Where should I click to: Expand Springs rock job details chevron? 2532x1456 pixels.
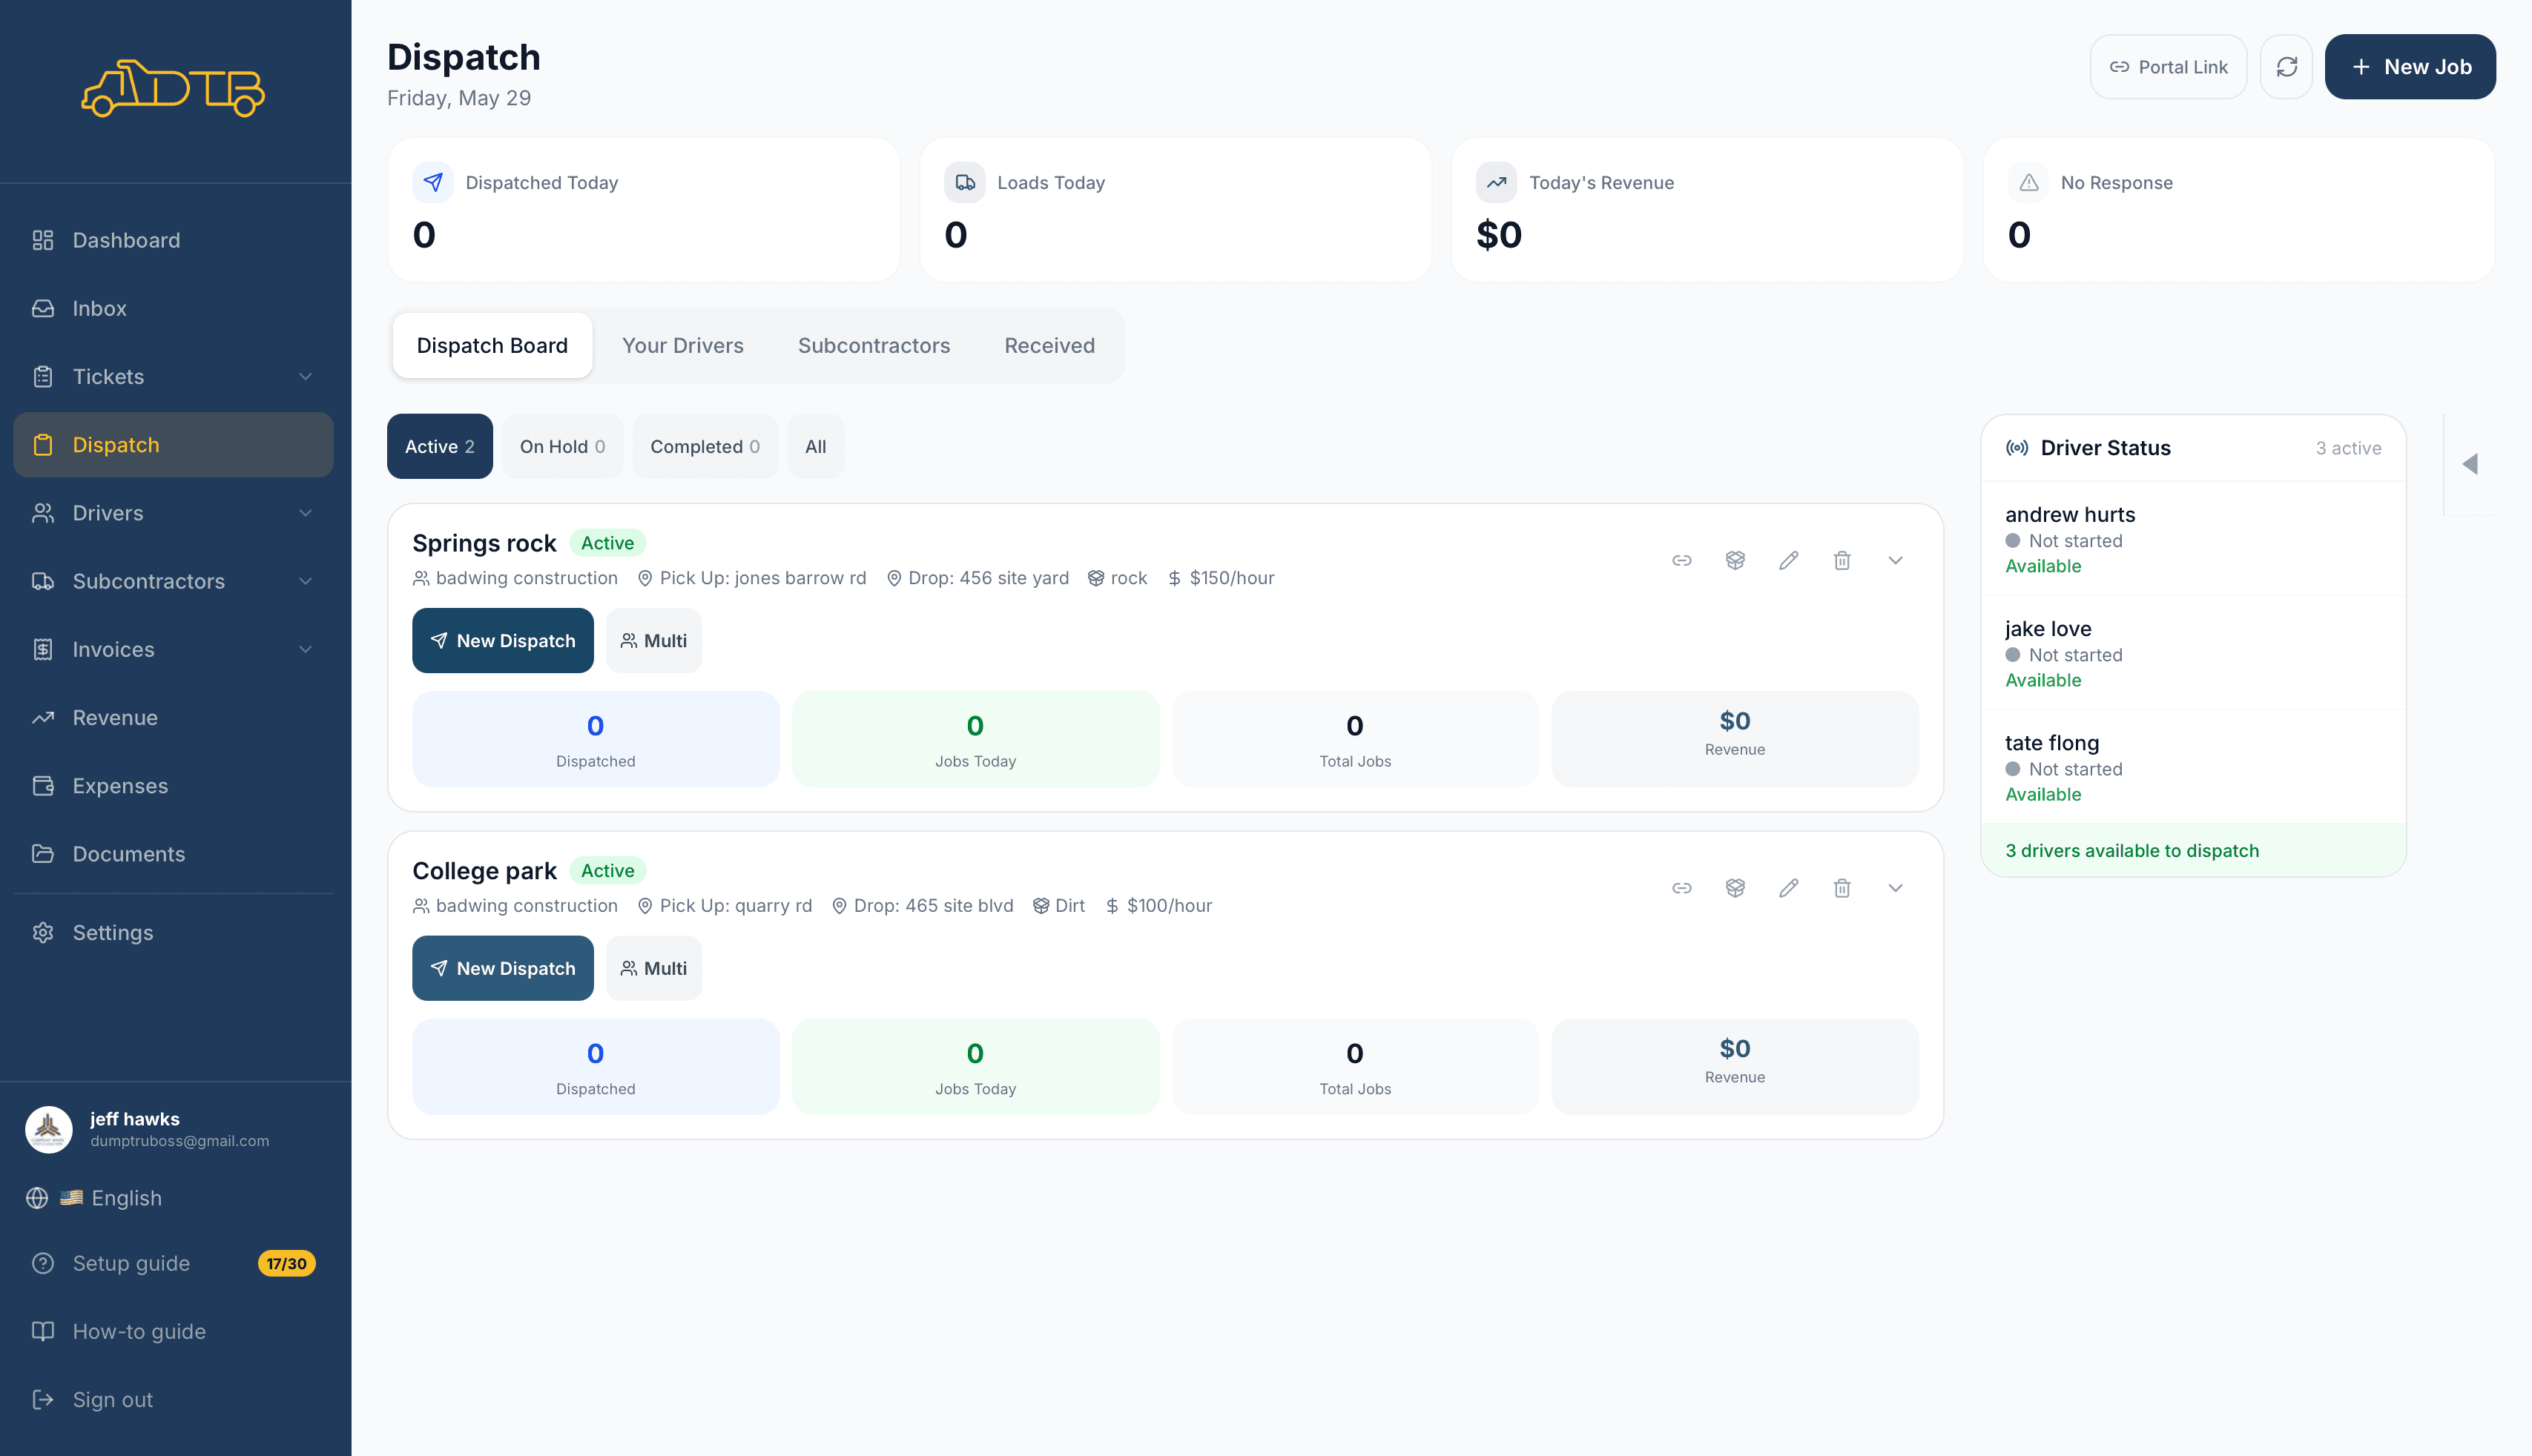point(1895,560)
